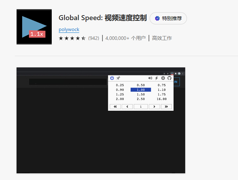Click the speed value input showing 1

(x=141, y=107)
